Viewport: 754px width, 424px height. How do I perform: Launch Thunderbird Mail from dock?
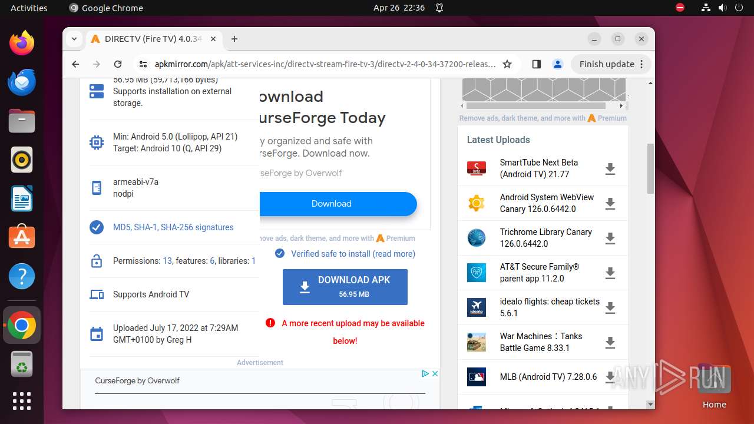(x=22, y=82)
